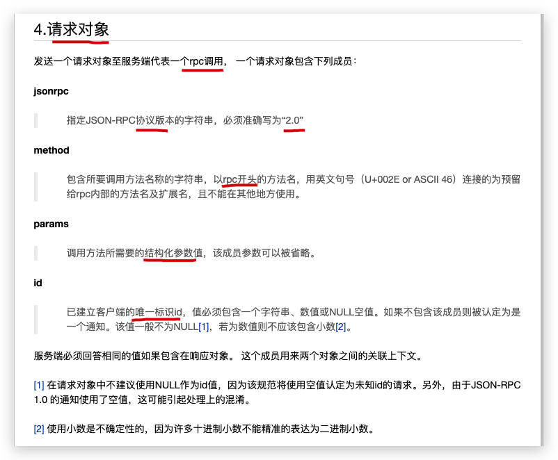The image size is (558, 460).
Task: Click JSON-RPC in the first footnote
Action: (x=496, y=385)
